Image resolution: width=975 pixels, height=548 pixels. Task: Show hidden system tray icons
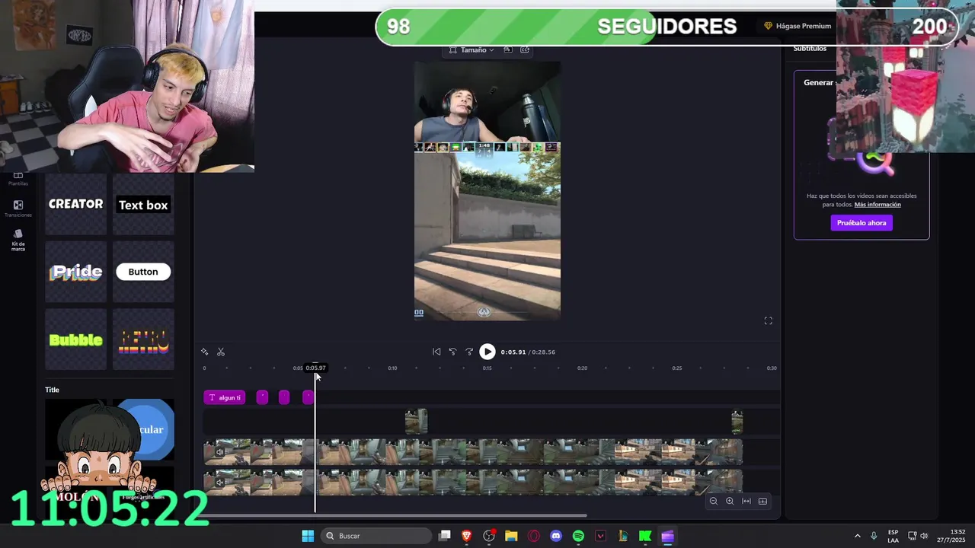[x=858, y=536]
